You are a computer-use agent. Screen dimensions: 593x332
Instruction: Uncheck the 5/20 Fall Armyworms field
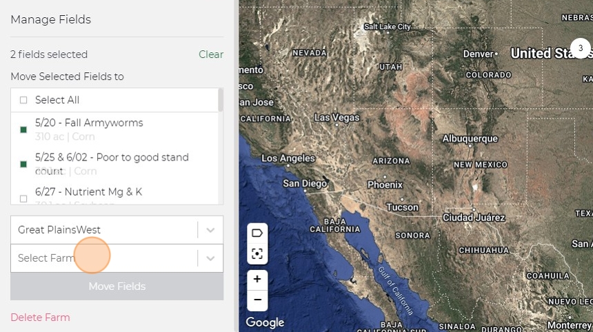coord(23,129)
